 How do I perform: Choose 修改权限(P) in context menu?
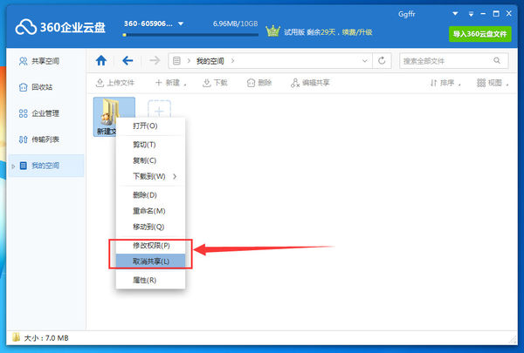click(x=151, y=246)
